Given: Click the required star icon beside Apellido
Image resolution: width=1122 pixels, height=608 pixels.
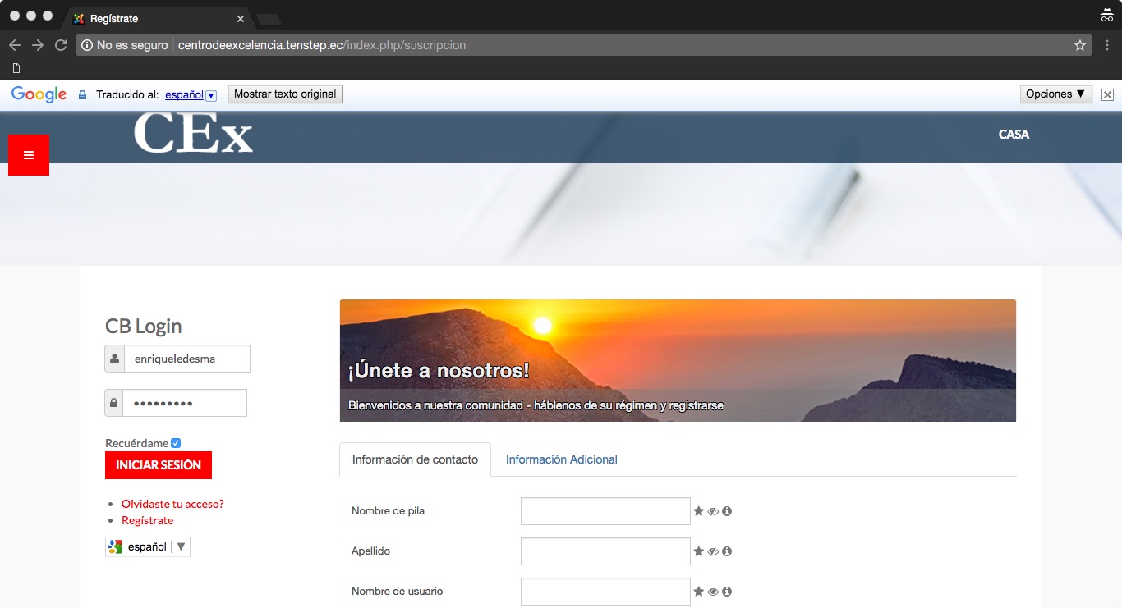Looking at the screenshot, I should pyautogui.click(x=699, y=551).
